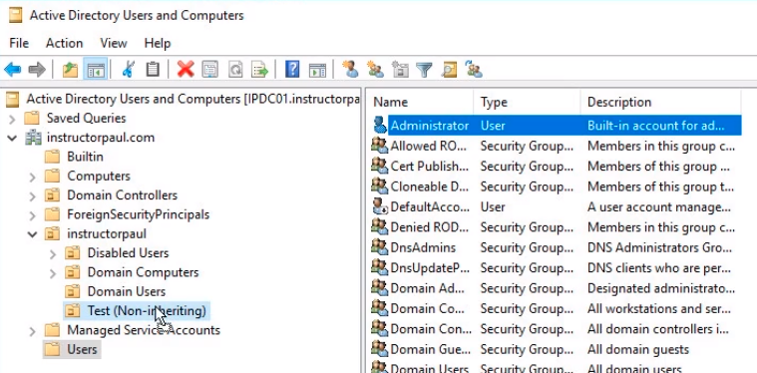Click 'All domain guests' description
This screenshot has height=373, width=757.
pyautogui.click(x=638, y=349)
